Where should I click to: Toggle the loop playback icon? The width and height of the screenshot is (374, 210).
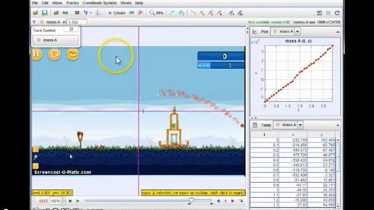click(241, 201)
